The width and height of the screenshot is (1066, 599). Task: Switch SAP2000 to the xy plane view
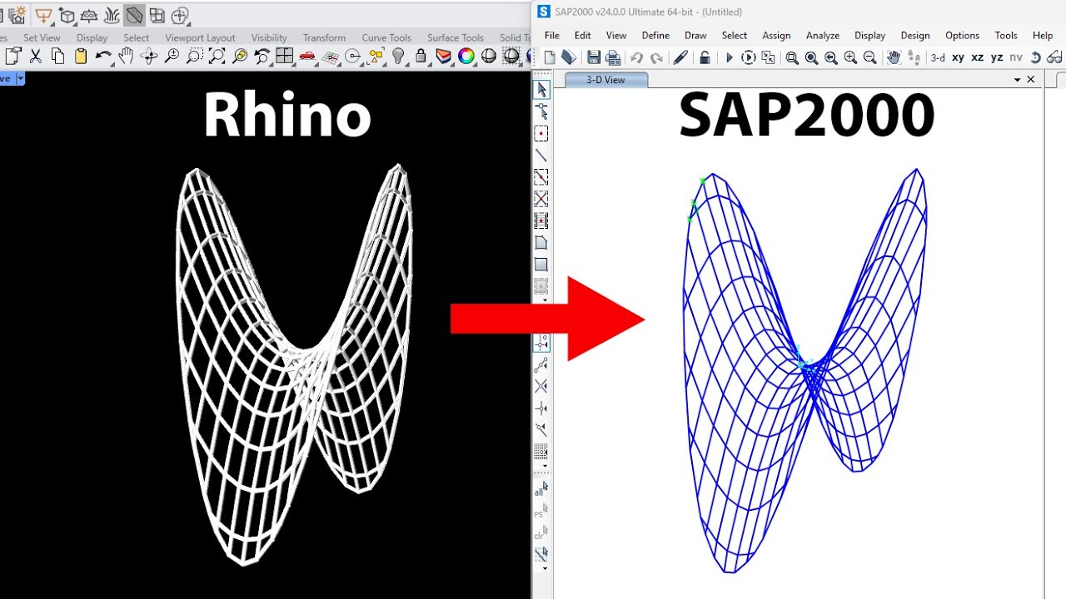click(x=958, y=57)
